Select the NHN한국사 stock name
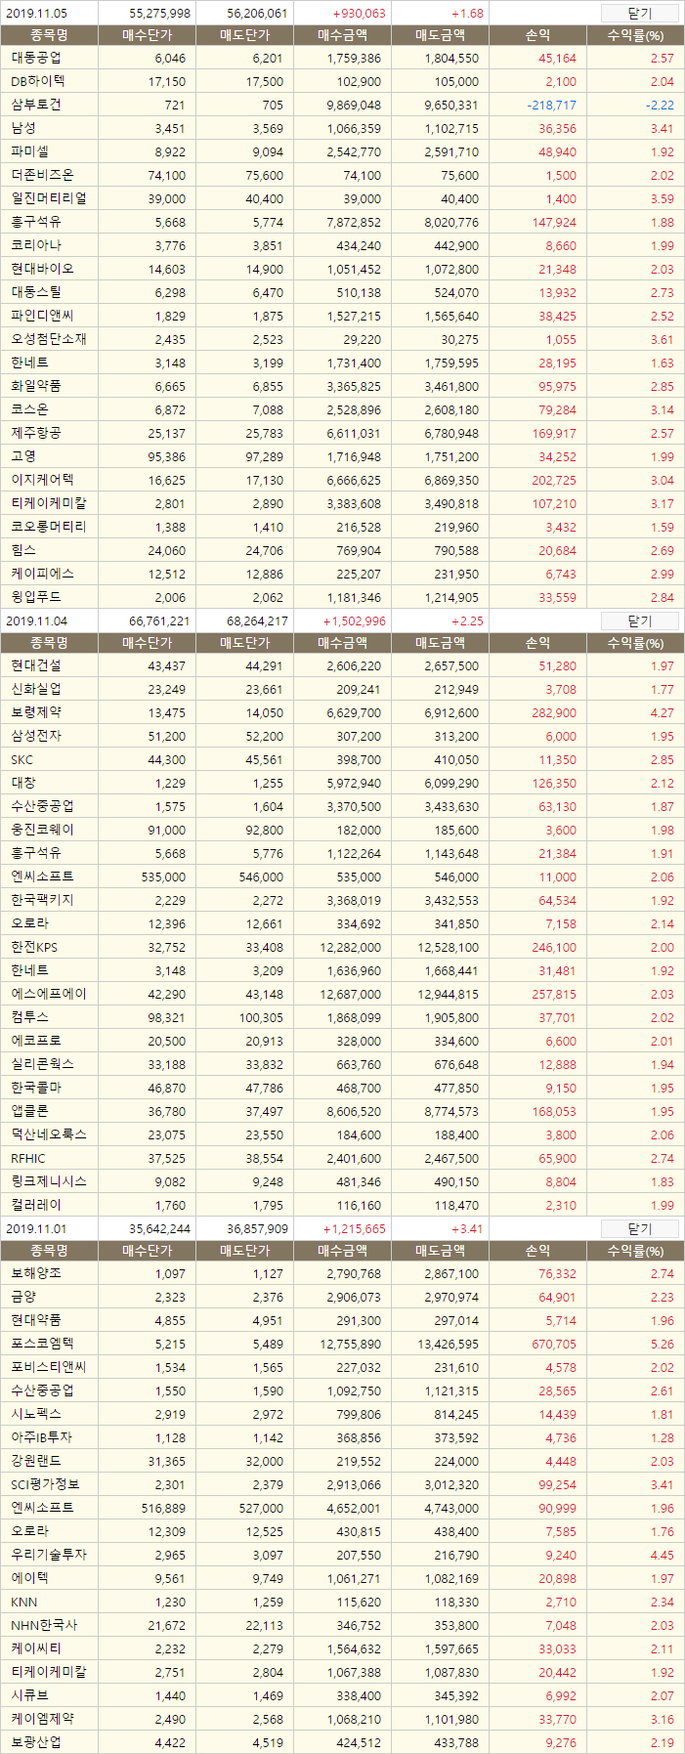This screenshot has width=685, height=1754. [x=44, y=1626]
